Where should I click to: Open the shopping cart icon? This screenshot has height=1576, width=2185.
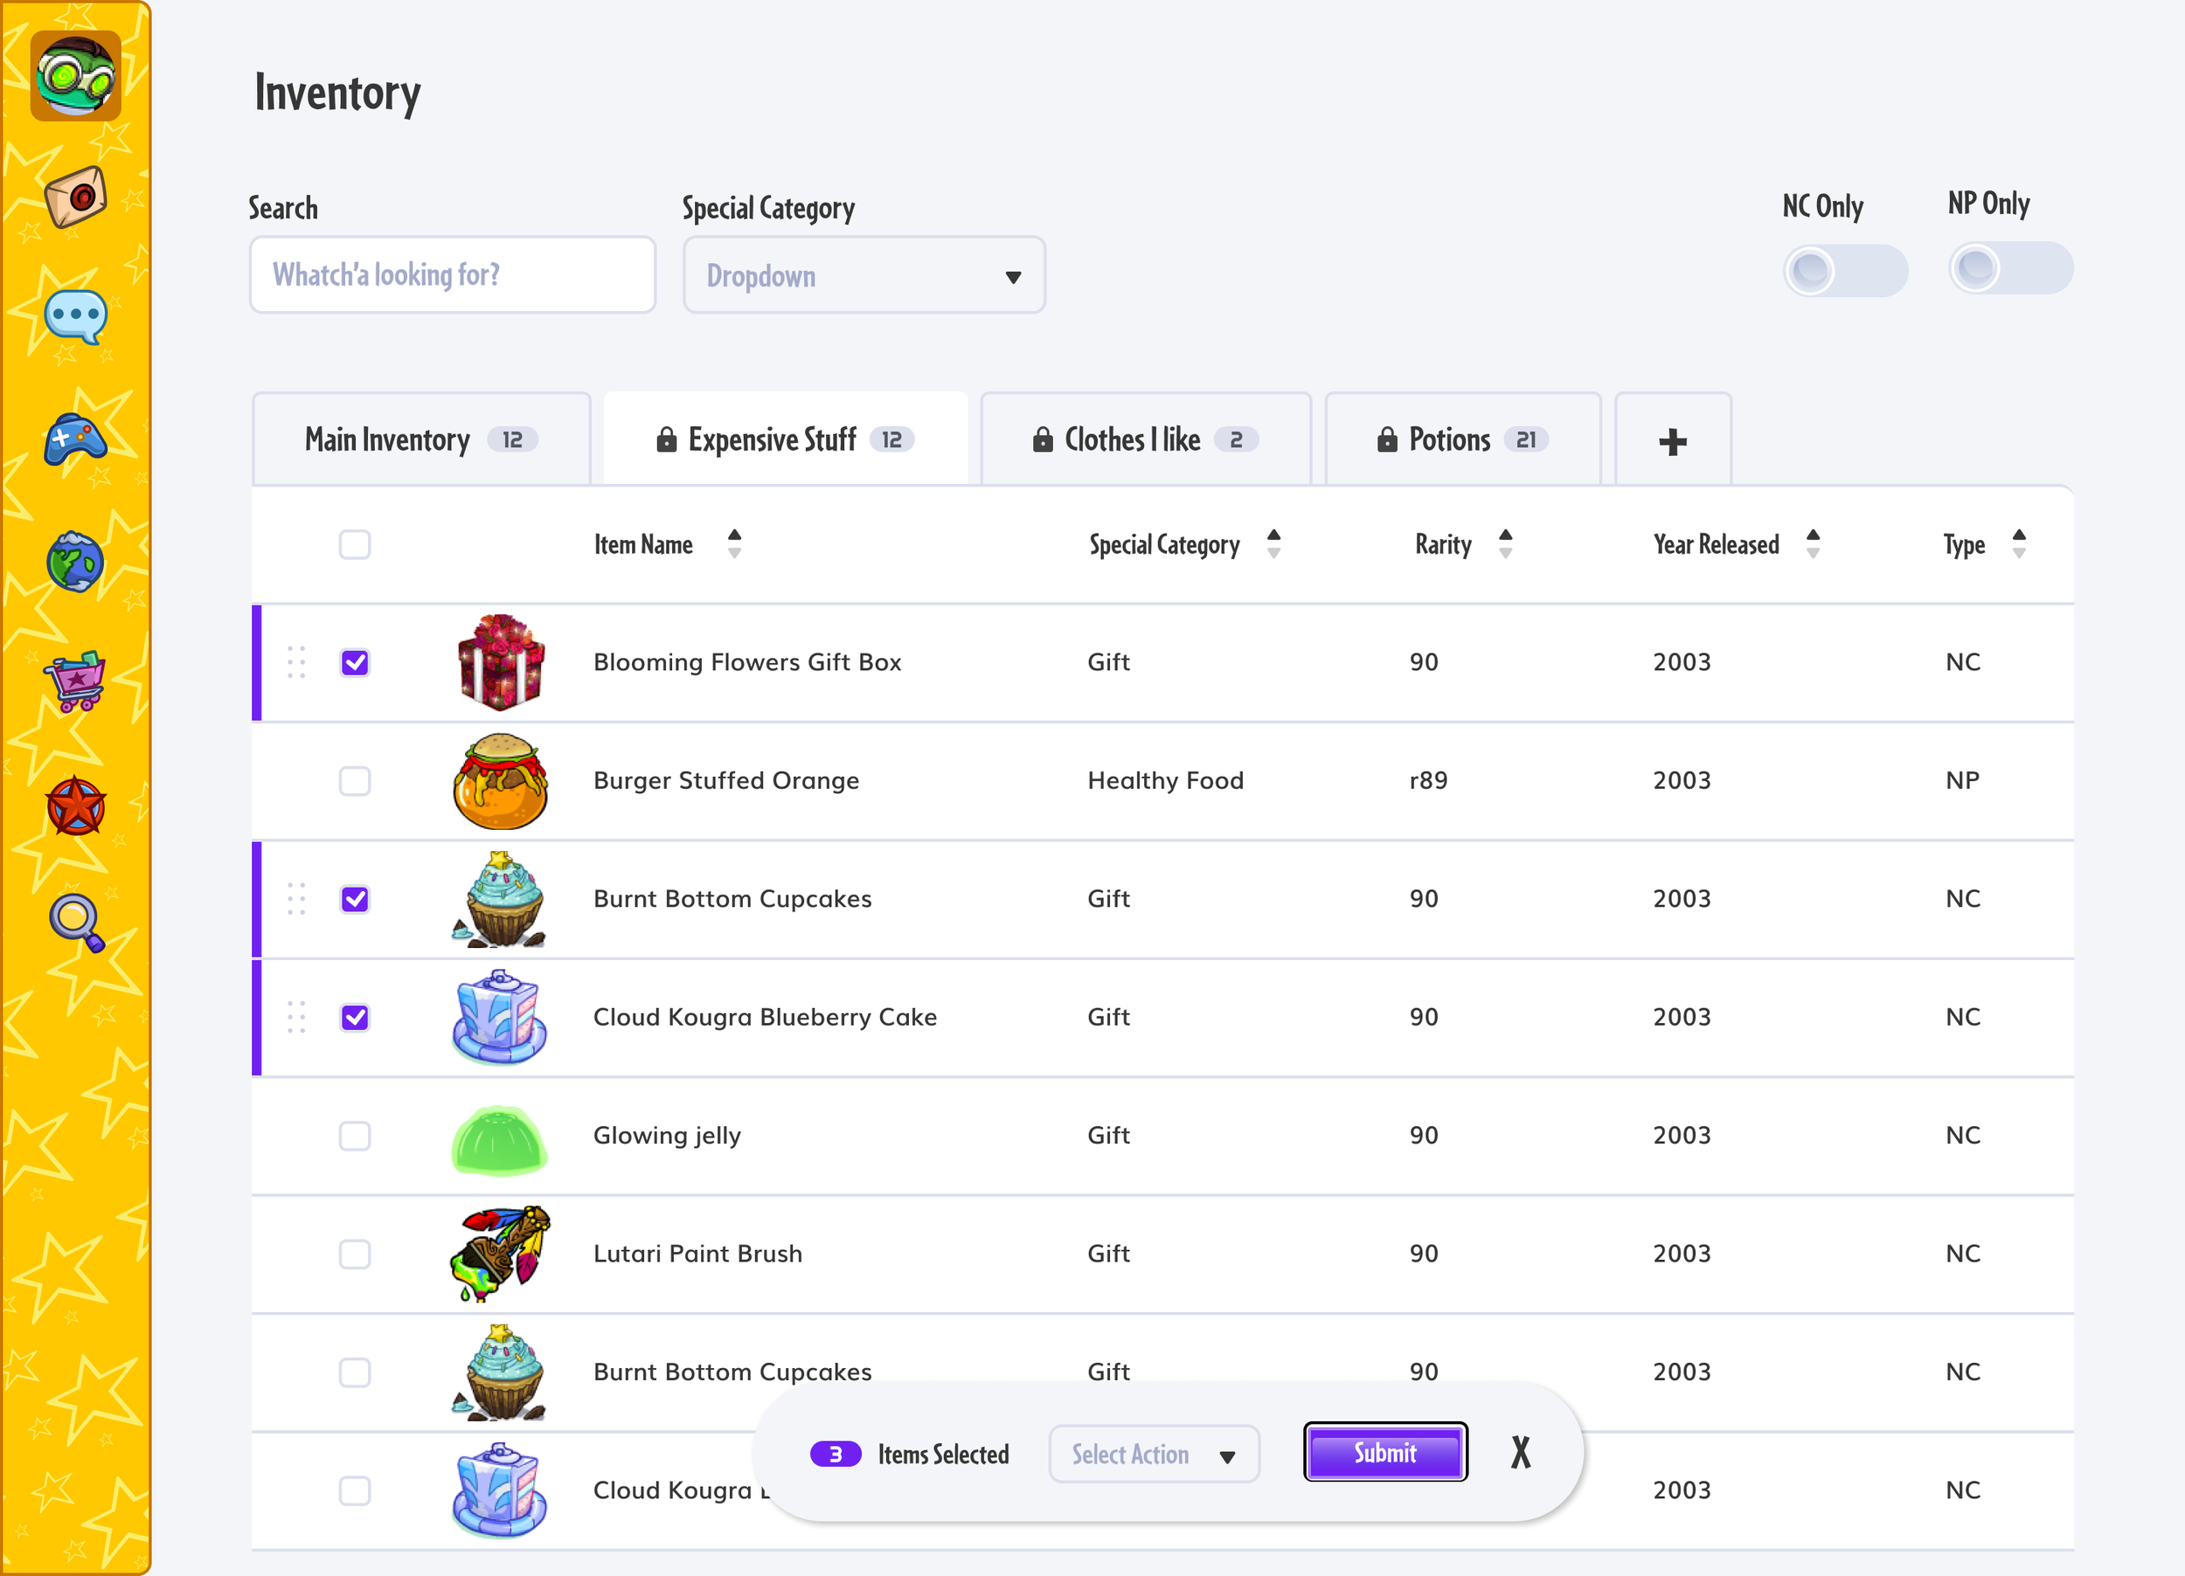(75, 681)
